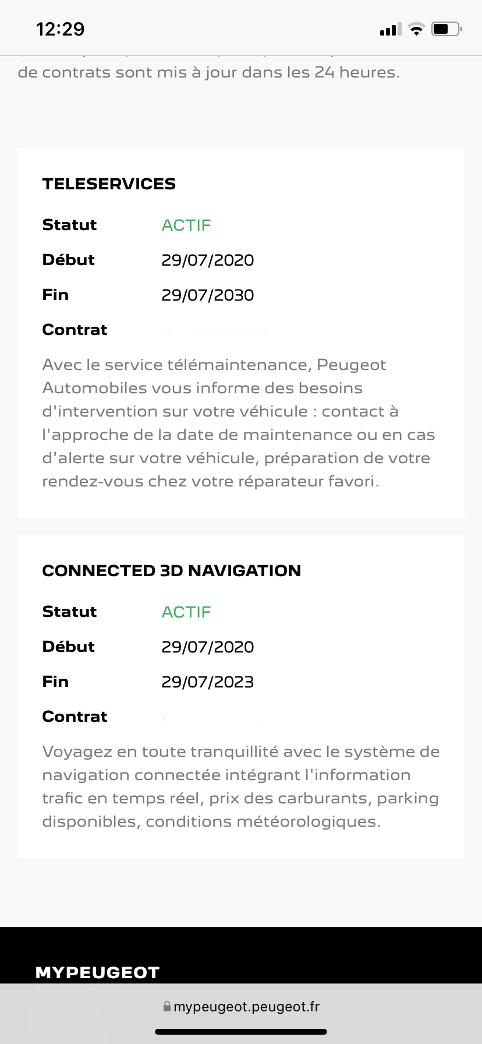Image resolution: width=482 pixels, height=1044 pixels.
Task: Tap the CONNECTED 3D NAVIGATION title
Action: [172, 571]
